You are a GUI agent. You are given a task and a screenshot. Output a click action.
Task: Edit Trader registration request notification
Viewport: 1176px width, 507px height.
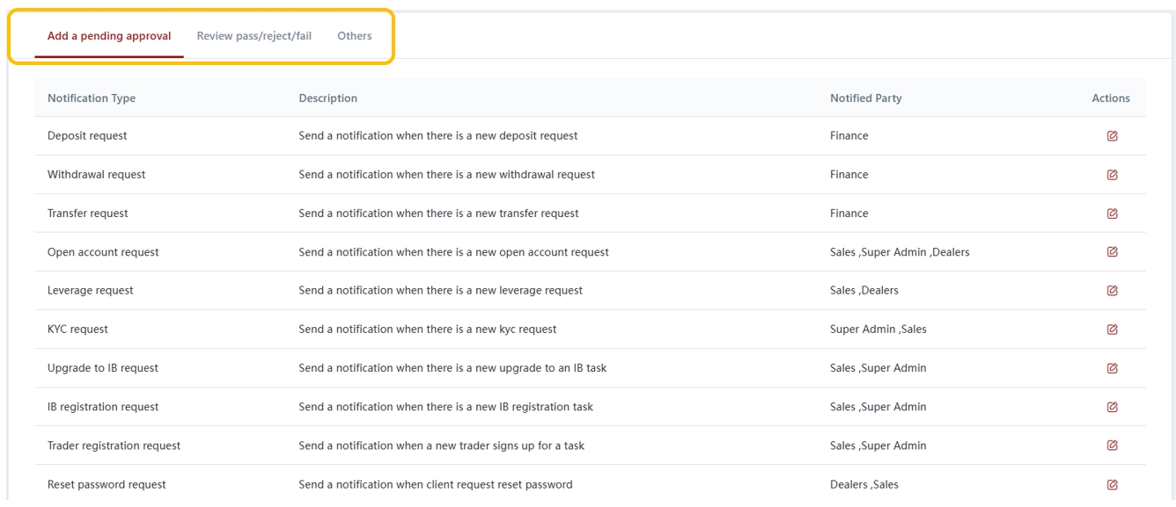point(1112,445)
